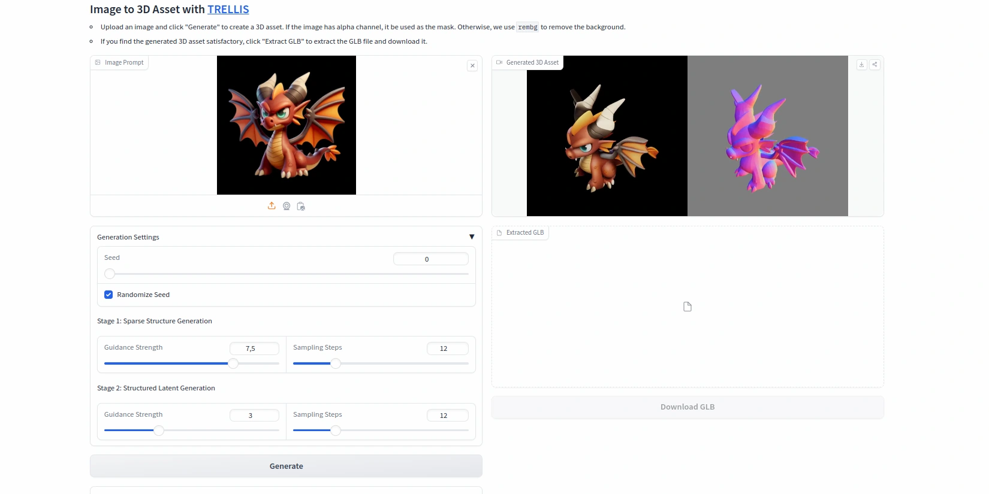The width and height of the screenshot is (989, 494).
Task: Open the TRELLIS link in the heading
Action: [228, 10]
